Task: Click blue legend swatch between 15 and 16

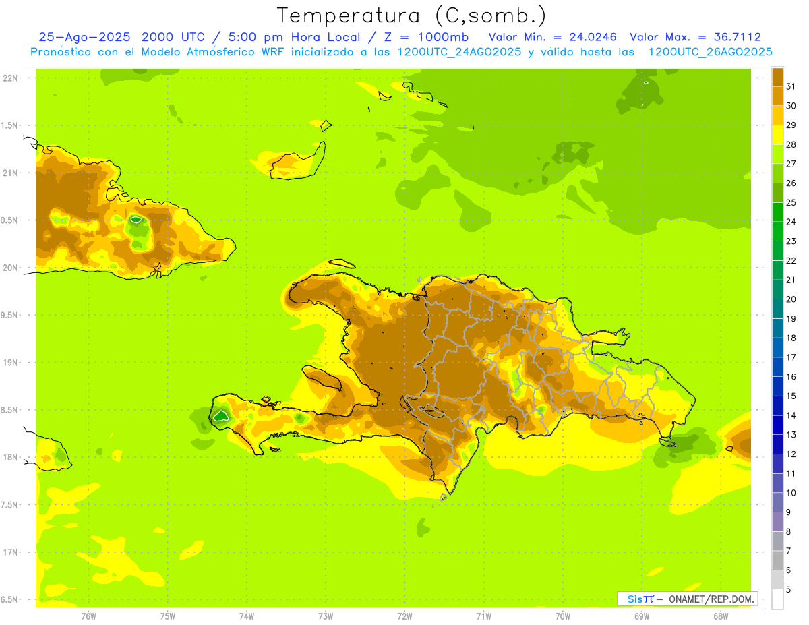Action: [x=777, y=386]
